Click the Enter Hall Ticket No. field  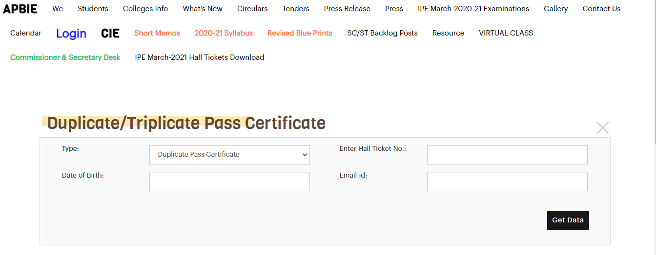coord(507,155)
